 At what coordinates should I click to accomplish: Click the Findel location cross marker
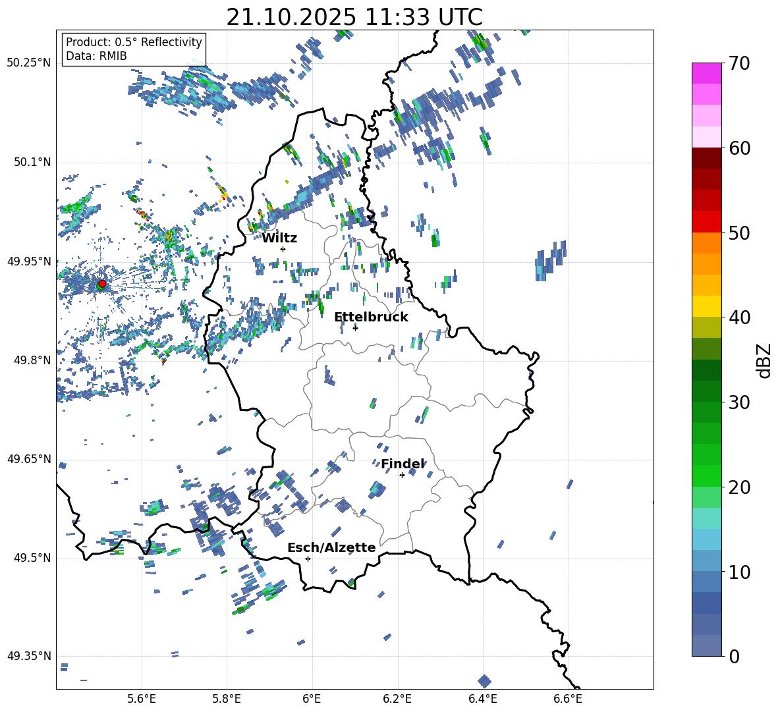[402, 475]
